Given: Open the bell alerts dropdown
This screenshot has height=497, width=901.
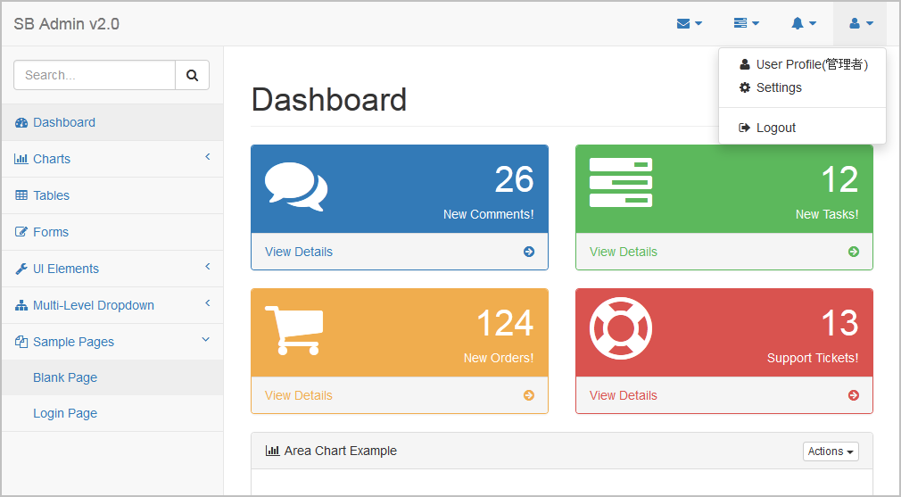Looking at the screenshot, I should coord(804,23).
